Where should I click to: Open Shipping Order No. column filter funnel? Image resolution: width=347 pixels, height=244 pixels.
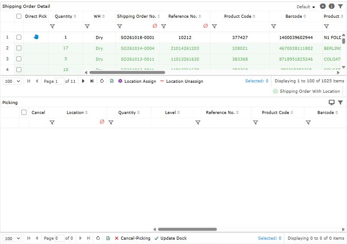(120, 26)
